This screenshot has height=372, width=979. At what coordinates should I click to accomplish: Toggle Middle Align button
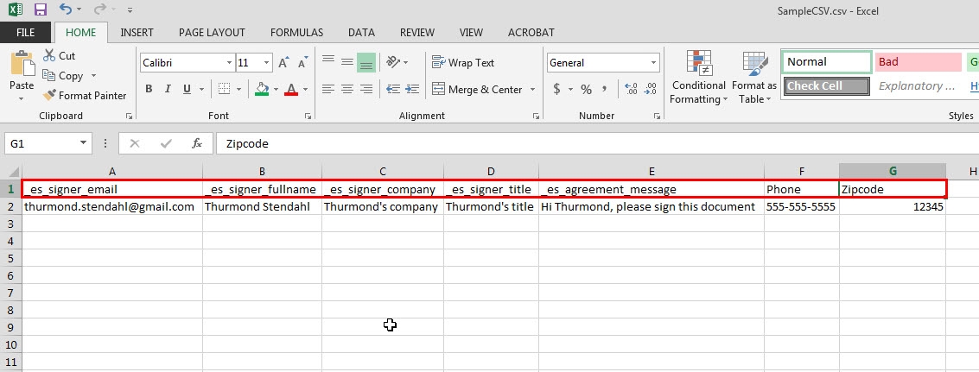(x=347, y=62)
